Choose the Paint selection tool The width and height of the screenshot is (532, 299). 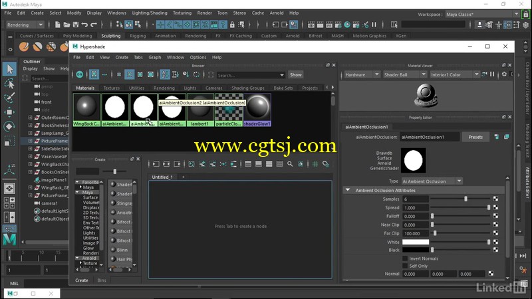point(9,98)
